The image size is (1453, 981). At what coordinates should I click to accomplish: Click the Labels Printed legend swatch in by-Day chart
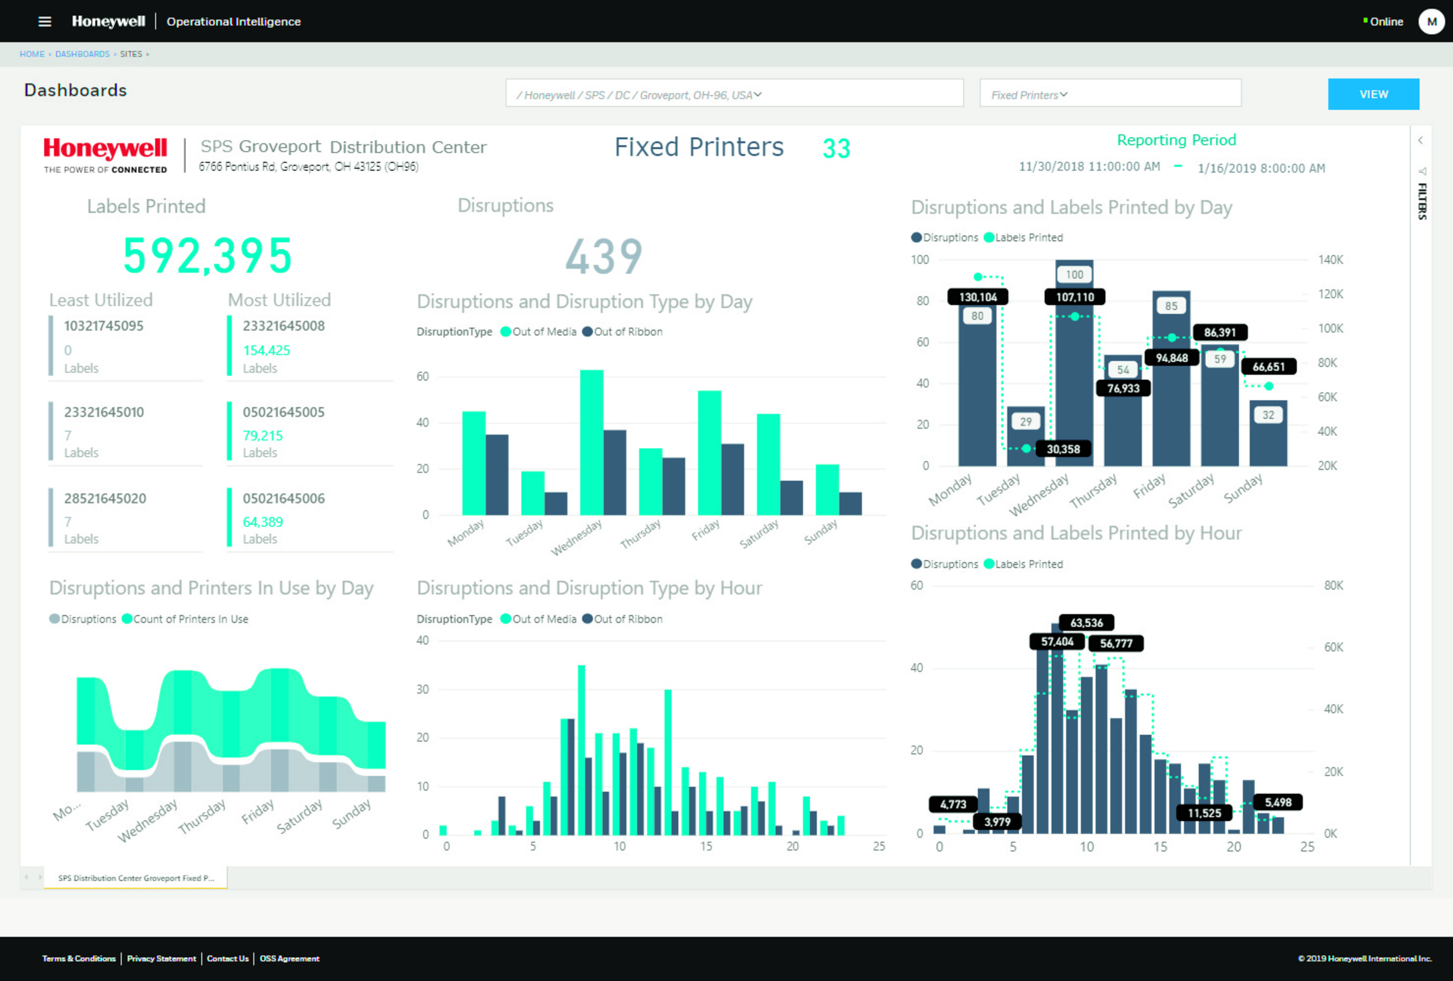(989, 237)
